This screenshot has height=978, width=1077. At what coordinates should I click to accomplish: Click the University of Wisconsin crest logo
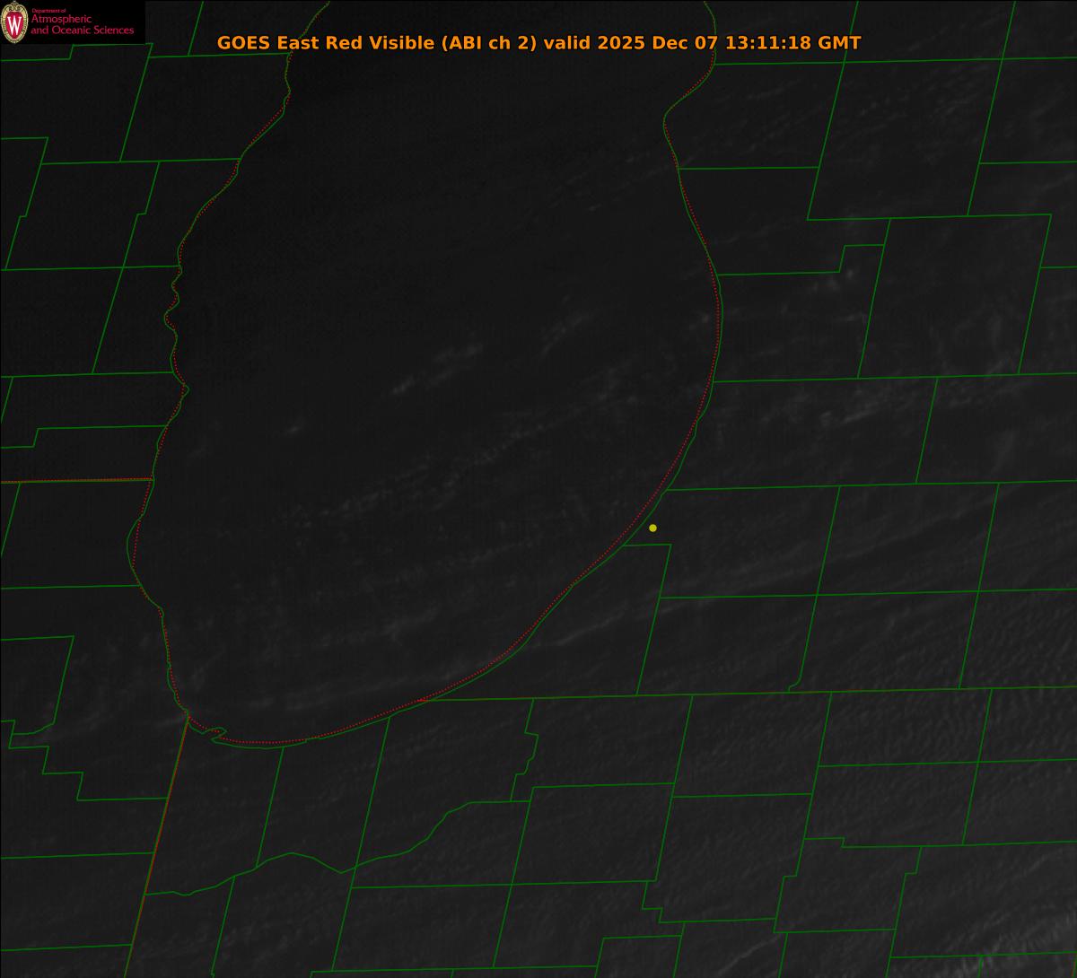pos(14,24)
